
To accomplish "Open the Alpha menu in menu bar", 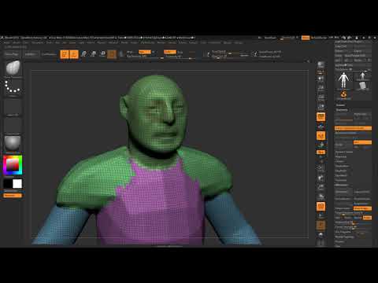I will [7, 42].
